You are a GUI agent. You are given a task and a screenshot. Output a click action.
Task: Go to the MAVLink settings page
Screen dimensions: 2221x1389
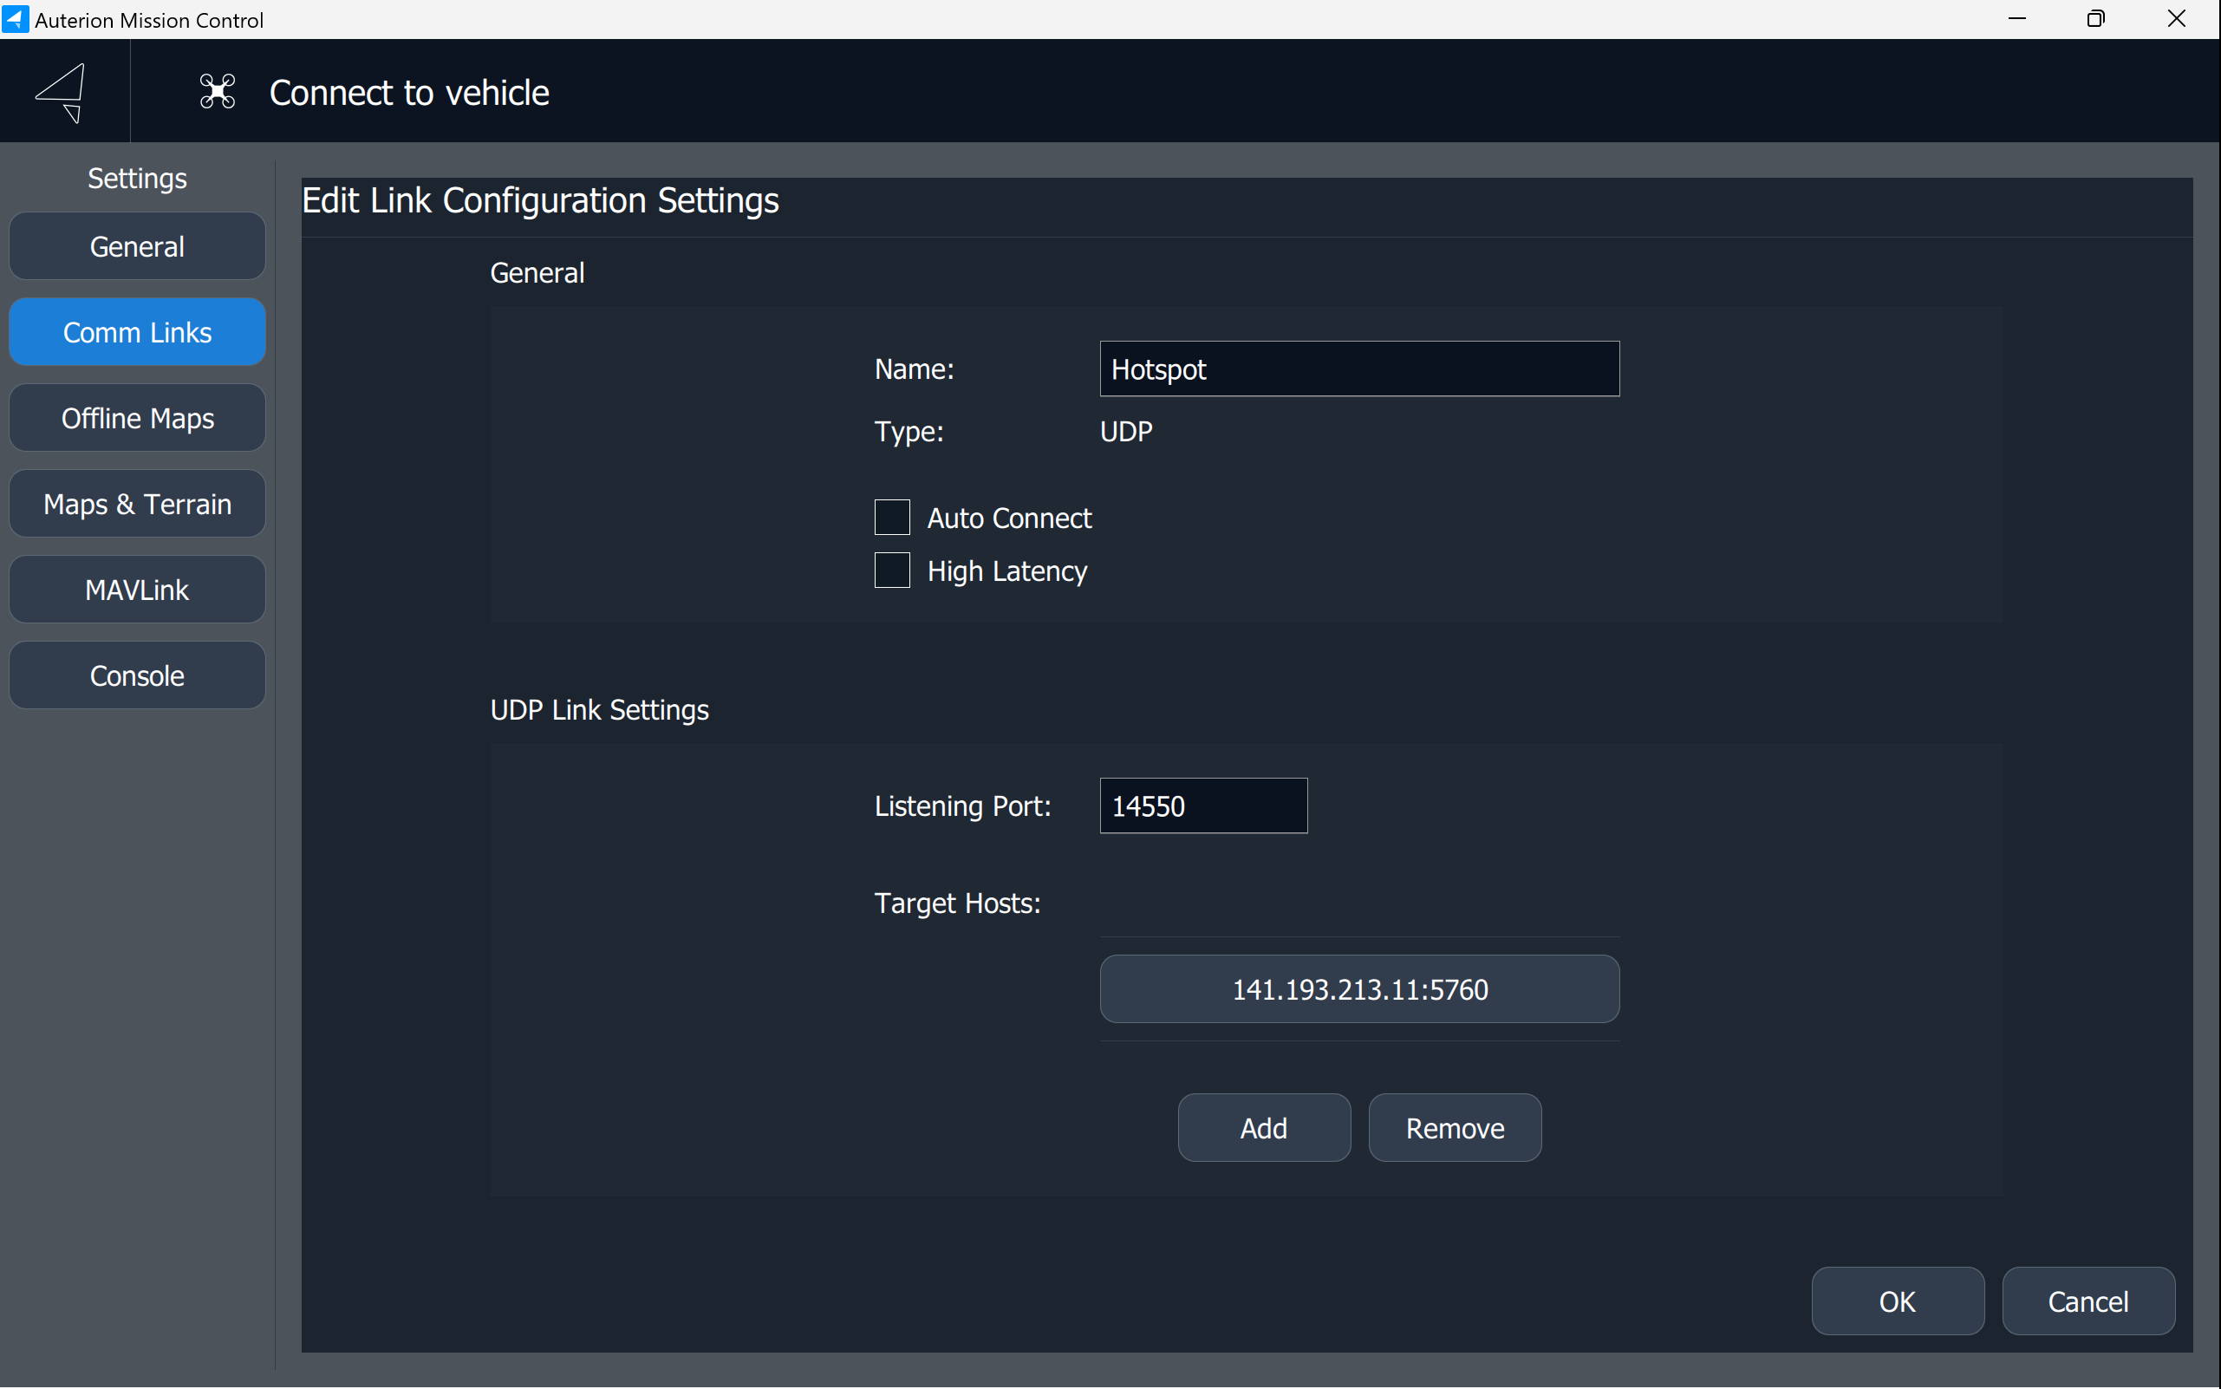pyautogui.click(x=137, y=590)
